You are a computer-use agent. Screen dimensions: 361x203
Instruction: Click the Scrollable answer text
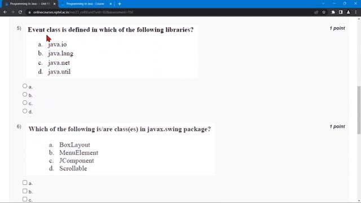point(73,168)
